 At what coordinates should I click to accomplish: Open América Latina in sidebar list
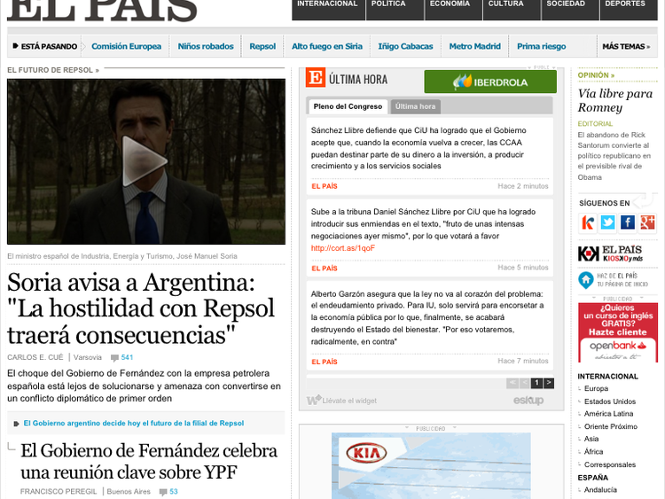point(608,414)
